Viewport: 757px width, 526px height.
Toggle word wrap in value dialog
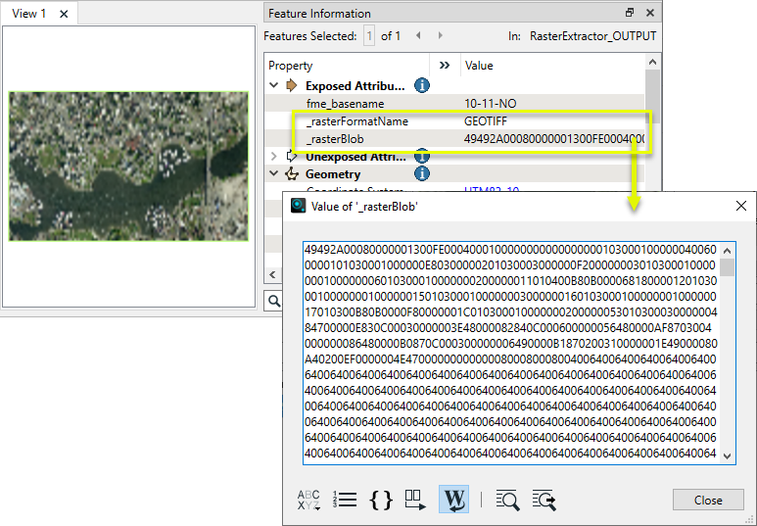(x=453, y=500)
